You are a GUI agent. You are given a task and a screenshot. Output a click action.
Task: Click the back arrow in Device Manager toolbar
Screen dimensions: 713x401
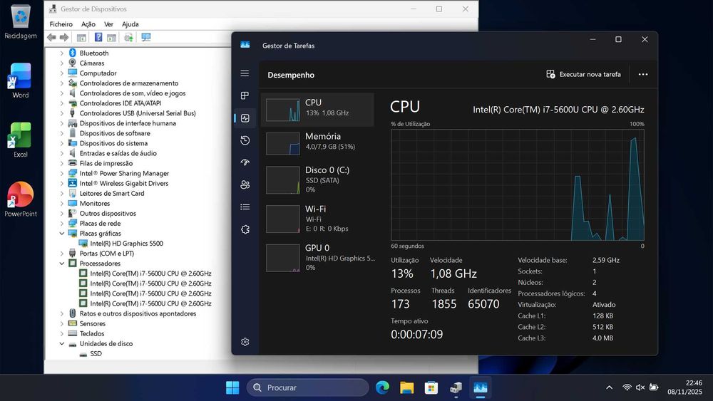click(x=51, y=37)
